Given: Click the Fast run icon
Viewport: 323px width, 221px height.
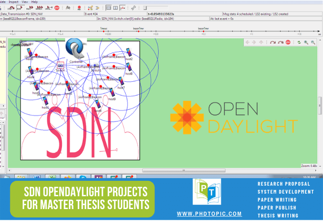Looking at the screenshot, I should point(30,8).
